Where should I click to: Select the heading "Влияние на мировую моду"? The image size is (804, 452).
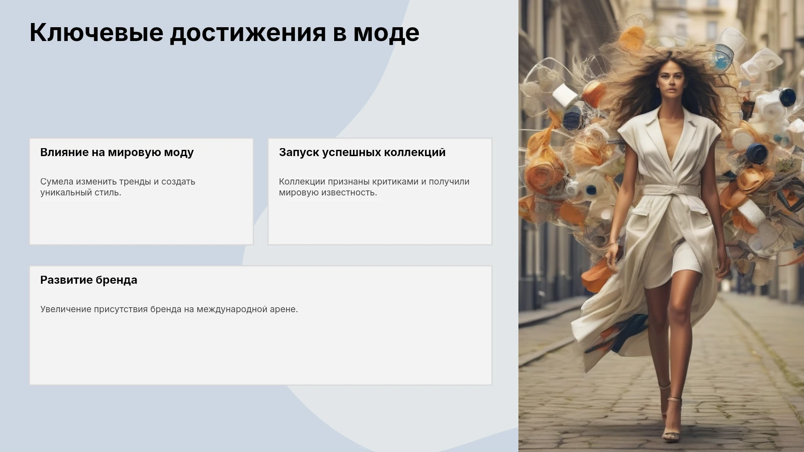117,152
